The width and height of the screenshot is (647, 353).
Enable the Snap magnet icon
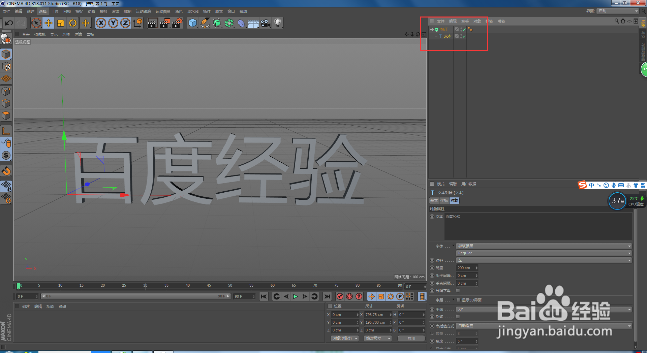[x=6, y=171]
